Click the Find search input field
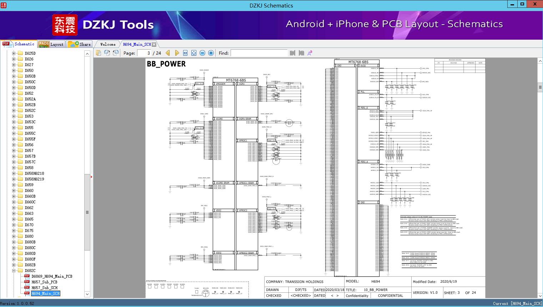543x307 pixels. [x=259, y=53]
